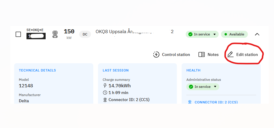Click the Edit station pencil icon
The width and height of the screenshot is (274, 128).
(x=230, y=54)
